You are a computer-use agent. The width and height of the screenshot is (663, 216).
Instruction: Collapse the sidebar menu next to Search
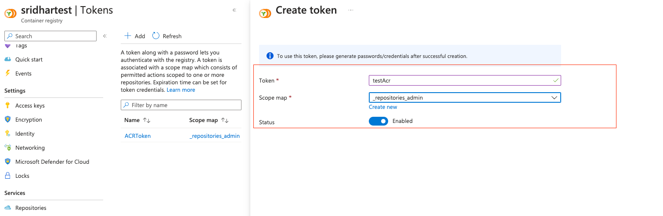[x=105, y=36]
